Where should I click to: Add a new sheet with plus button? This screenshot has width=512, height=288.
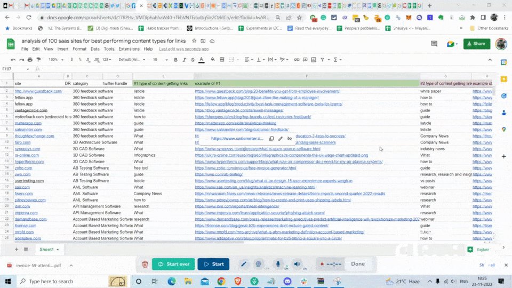point(17,250)
